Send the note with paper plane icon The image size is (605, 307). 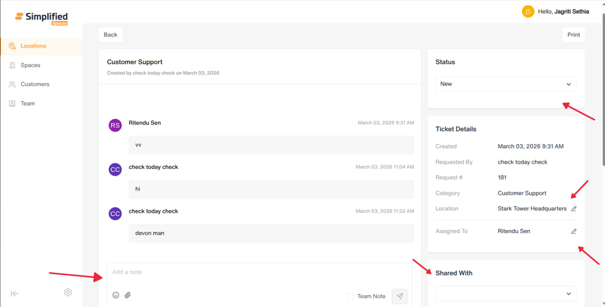pyautogui.click(x=399, y=296)
